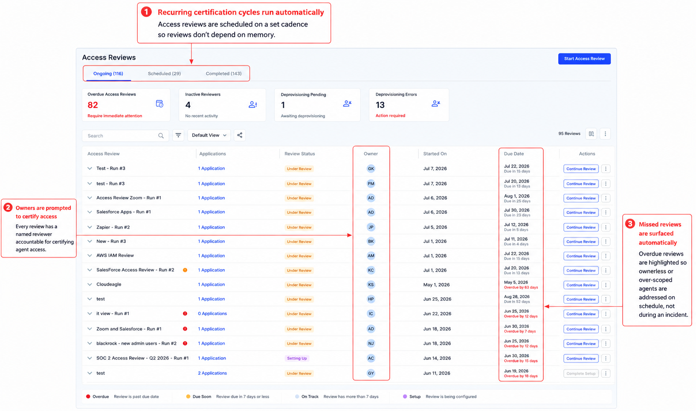Click the 'Overdue by 63 days' due date
The width and height of the screenshot is (696, 411).
pos(521,287)
